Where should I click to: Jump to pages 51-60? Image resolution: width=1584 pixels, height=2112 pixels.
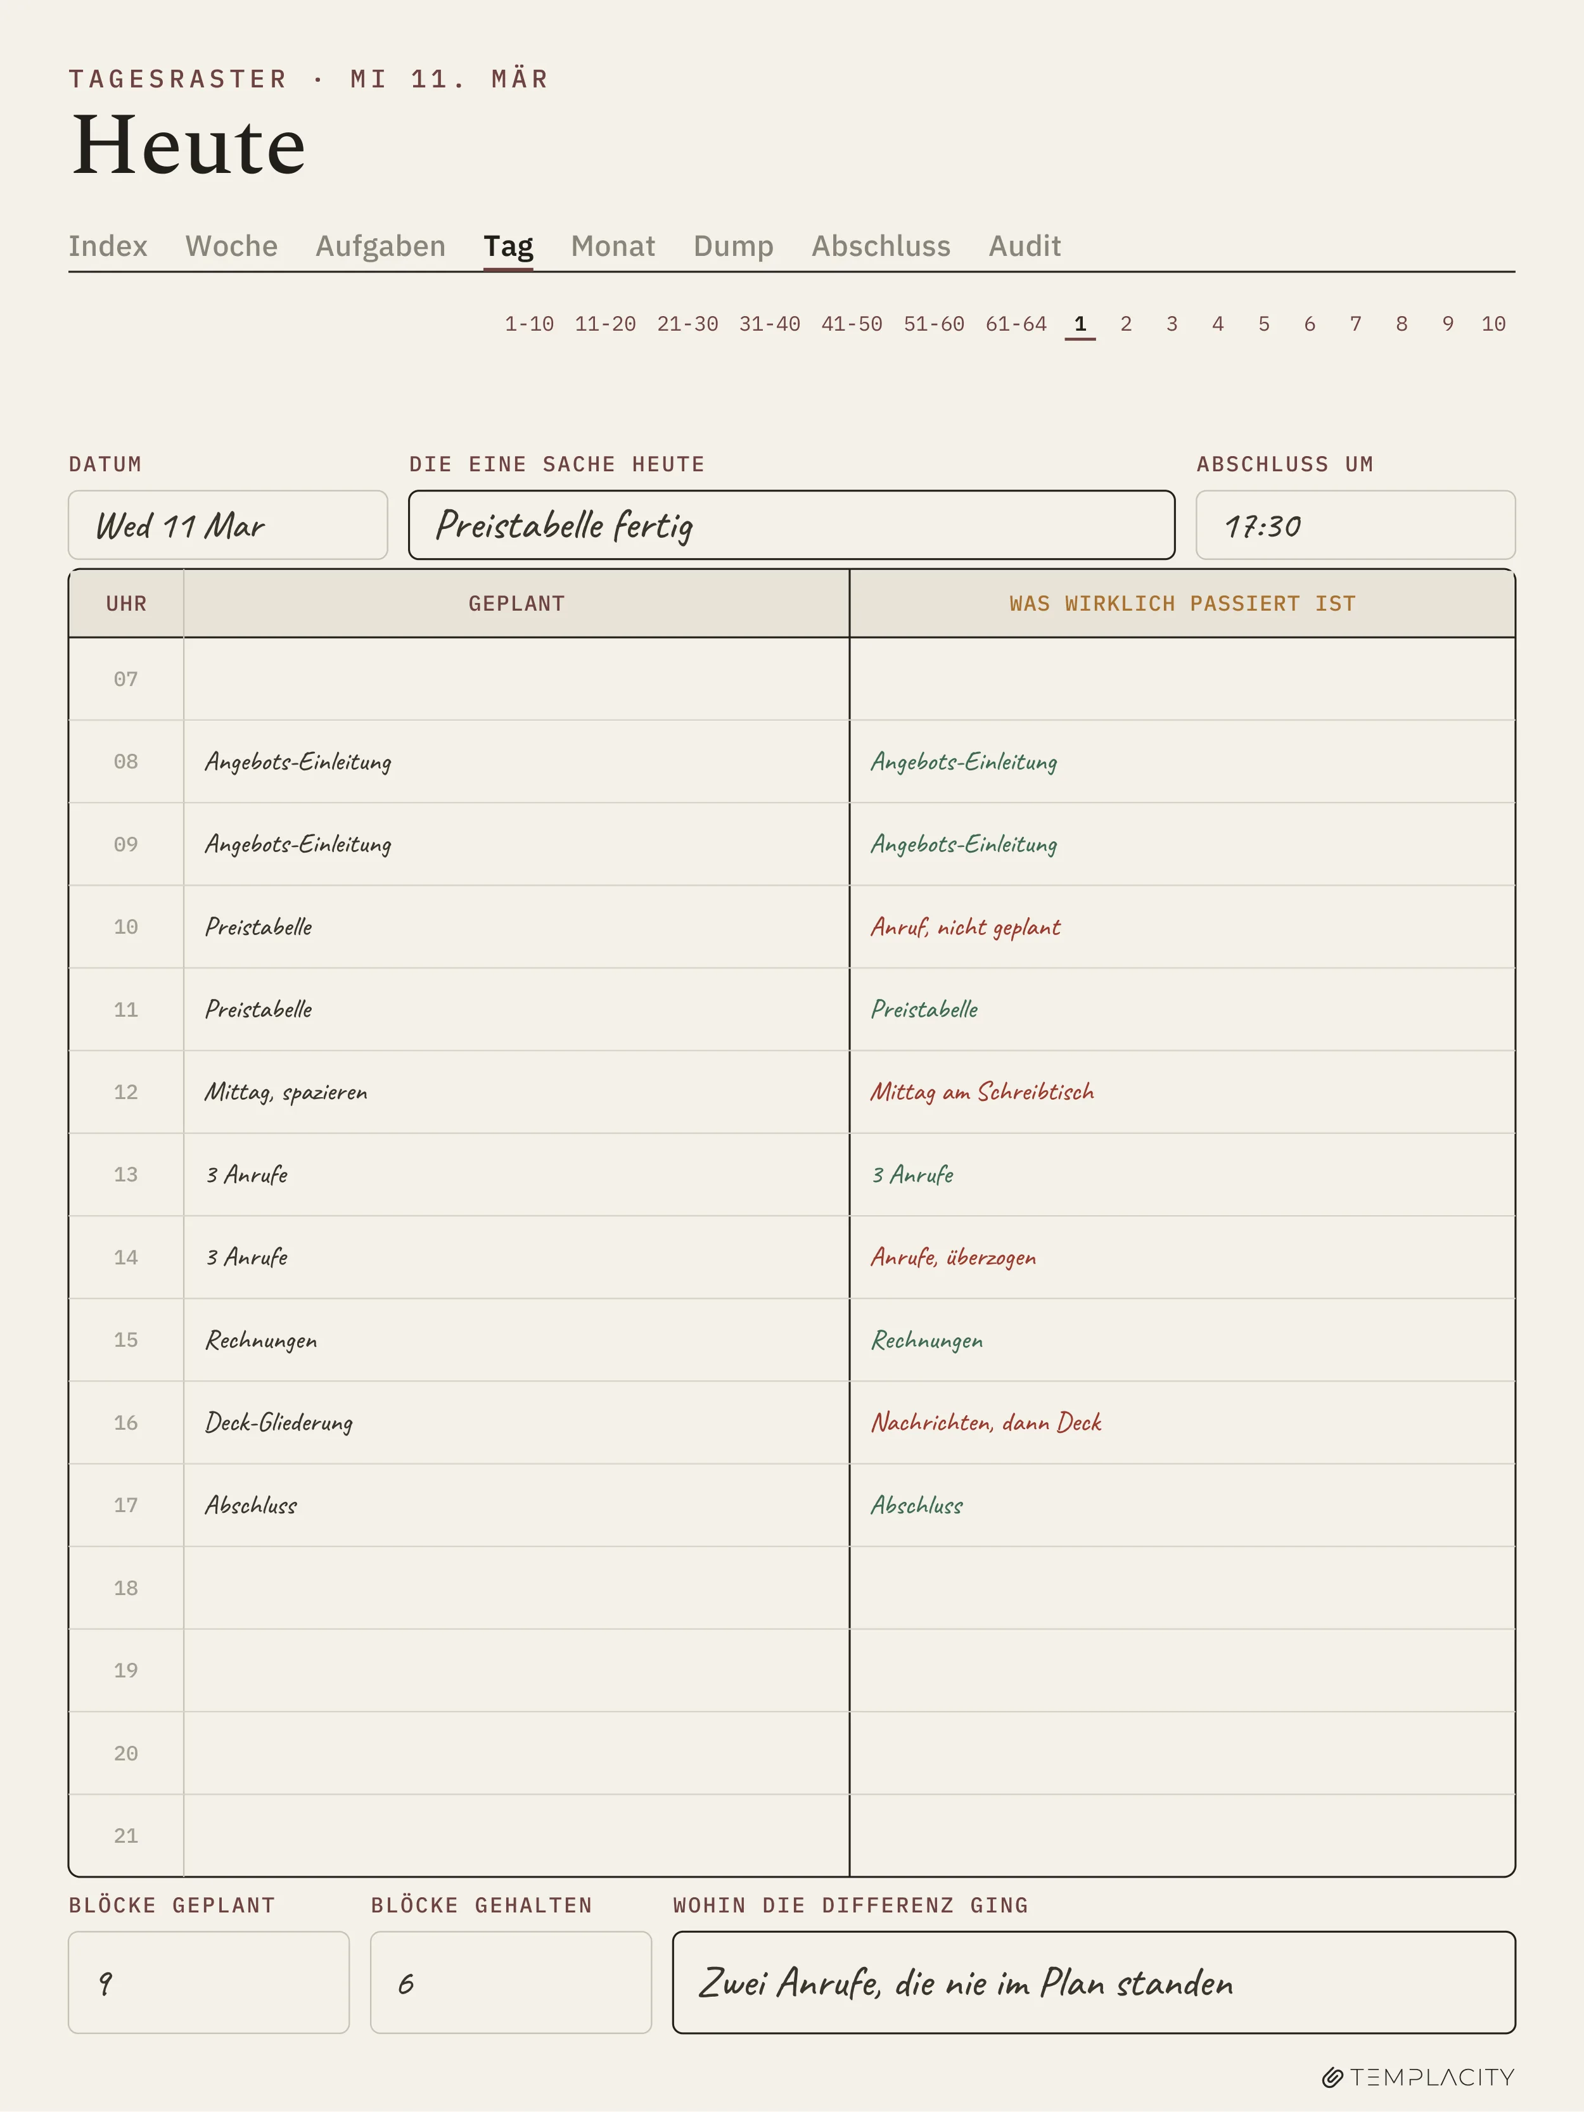tap(934, 324)
